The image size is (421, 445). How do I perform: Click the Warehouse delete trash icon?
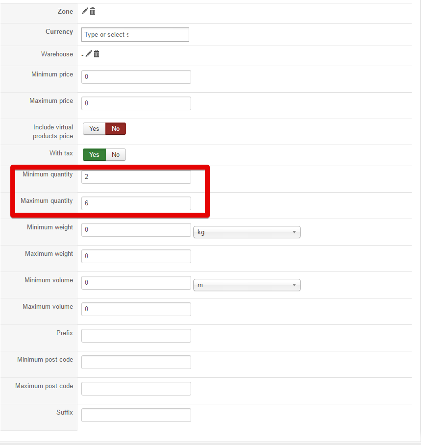97,53
